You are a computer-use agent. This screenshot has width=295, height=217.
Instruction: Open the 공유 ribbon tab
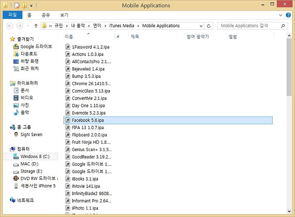45,15
